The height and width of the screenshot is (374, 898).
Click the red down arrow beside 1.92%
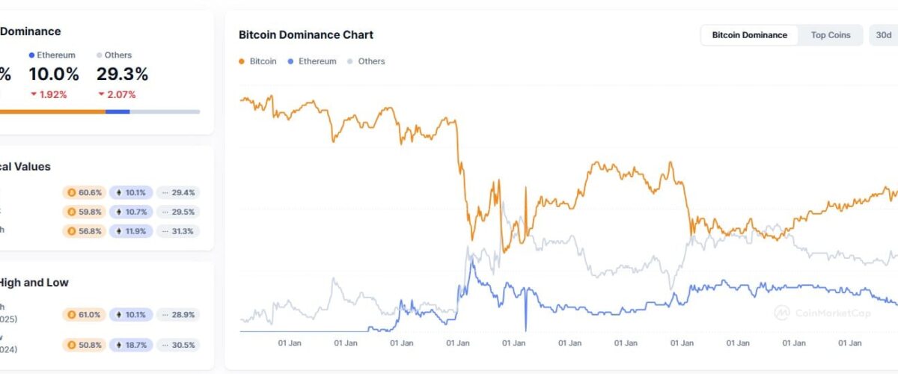click(34, 94)
